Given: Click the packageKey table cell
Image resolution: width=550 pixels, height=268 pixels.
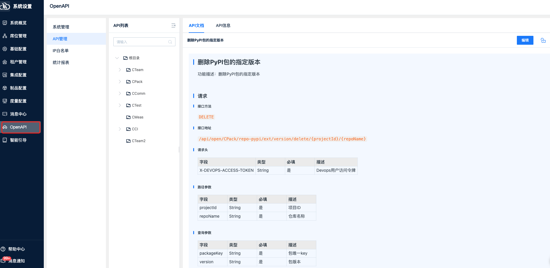Looking at the screenshot, I should coord(213,253).
